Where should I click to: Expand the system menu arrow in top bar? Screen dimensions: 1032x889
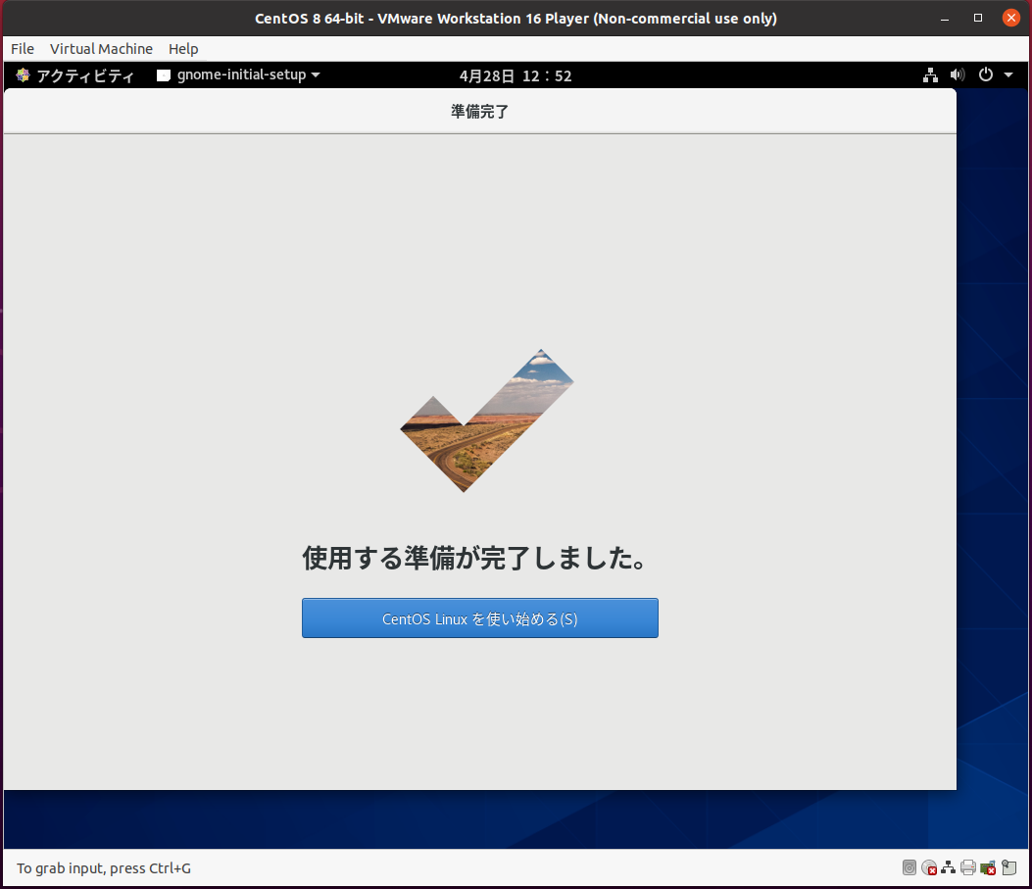click(x=1008, y=75)
